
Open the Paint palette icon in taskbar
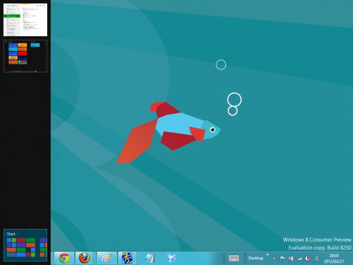point(106,258)
